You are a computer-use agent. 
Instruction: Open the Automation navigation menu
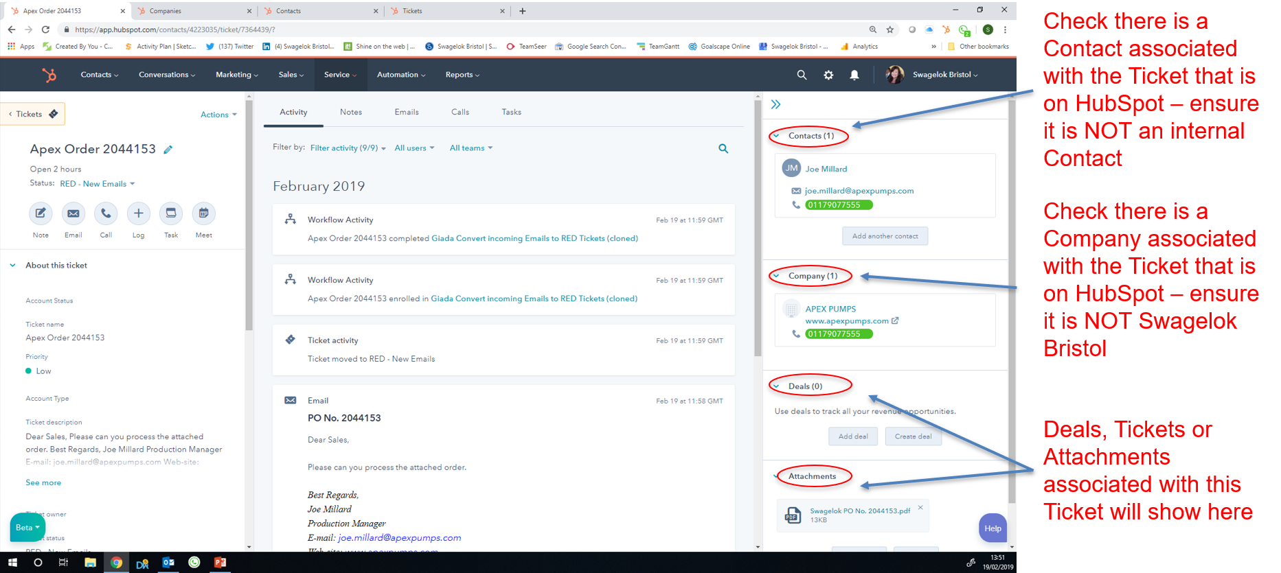click(x=401, y=75)
